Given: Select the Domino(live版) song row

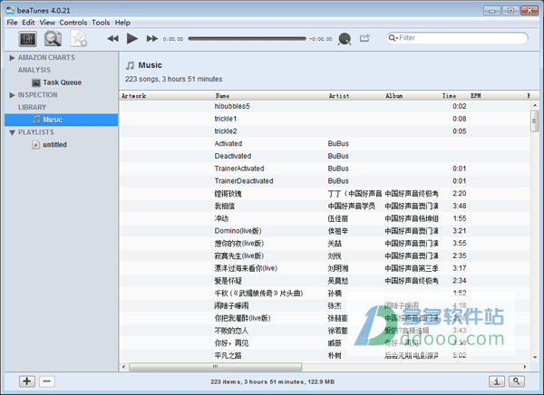Looking at the screenshot, I should pos(325,231).
